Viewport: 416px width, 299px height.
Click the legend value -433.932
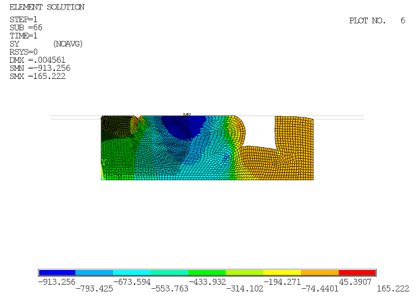pyautogui.click(x=207, y=282)
